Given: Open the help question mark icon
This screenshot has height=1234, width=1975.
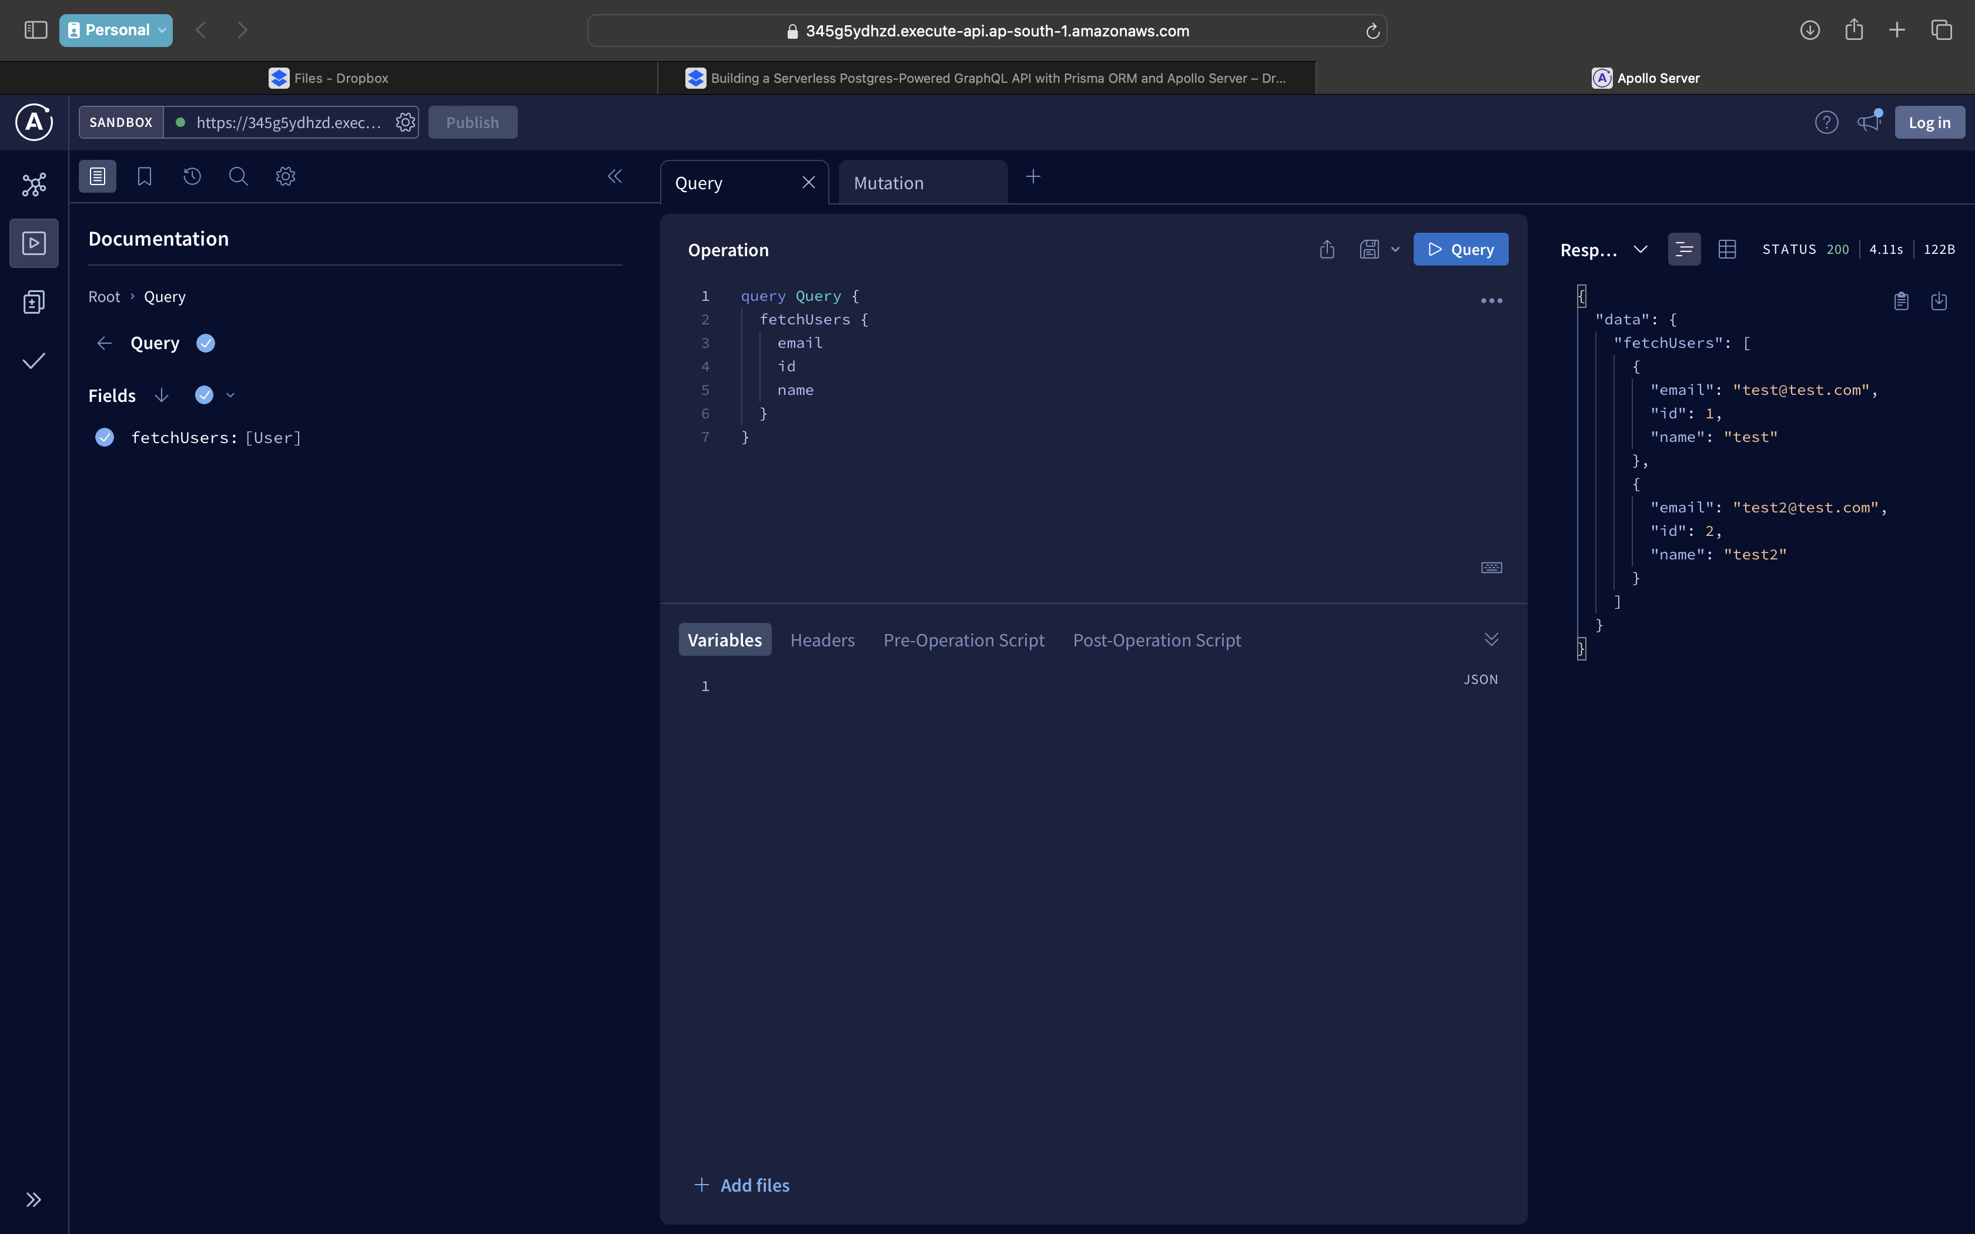Looking at the screenshot, I should [1826, 122].
